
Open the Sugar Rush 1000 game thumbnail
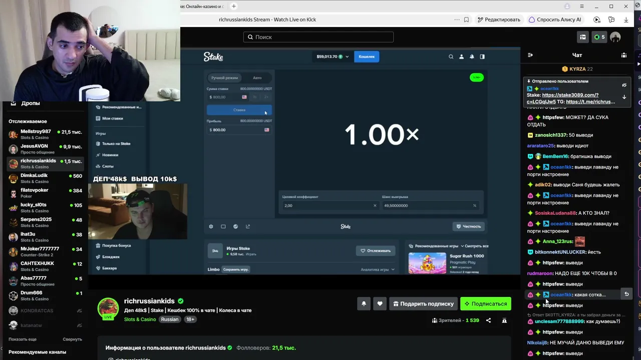pos(427,263)
